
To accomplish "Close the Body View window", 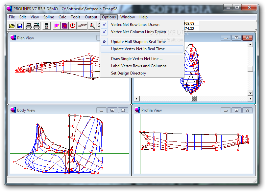I will point(123,110).
